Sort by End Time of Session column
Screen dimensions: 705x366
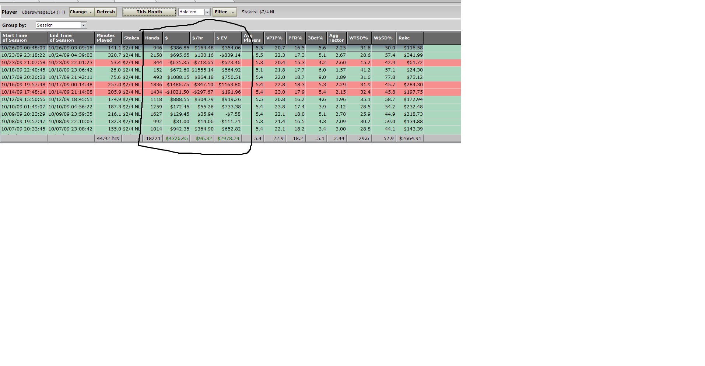71,38
